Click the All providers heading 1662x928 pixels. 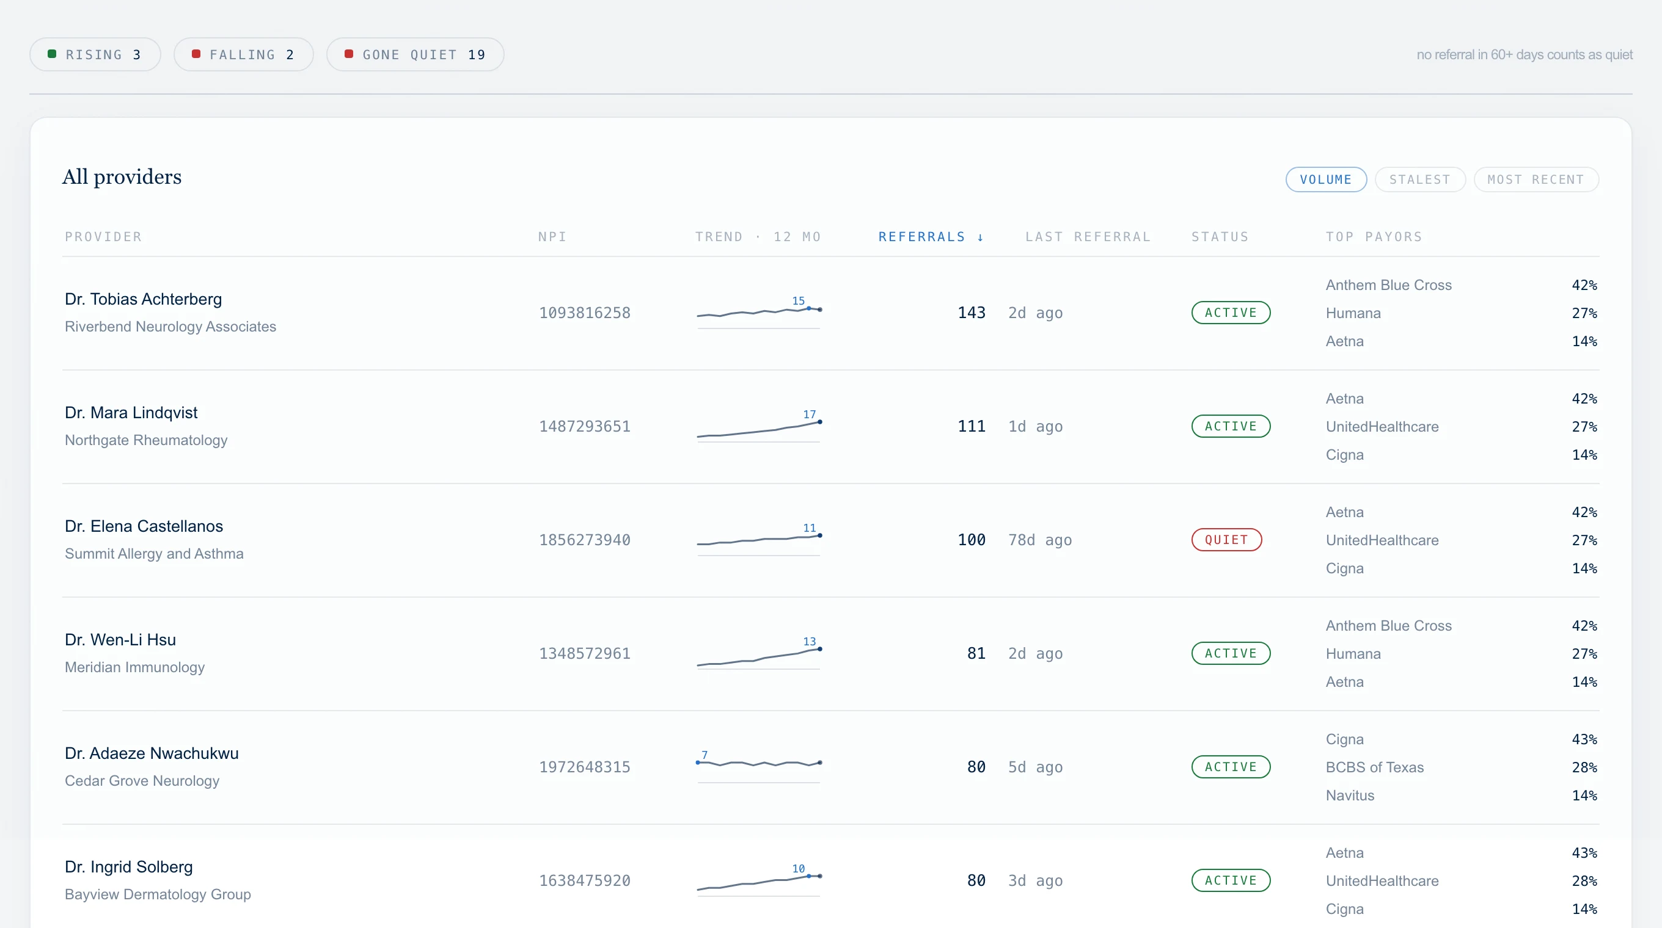(122, 177)
